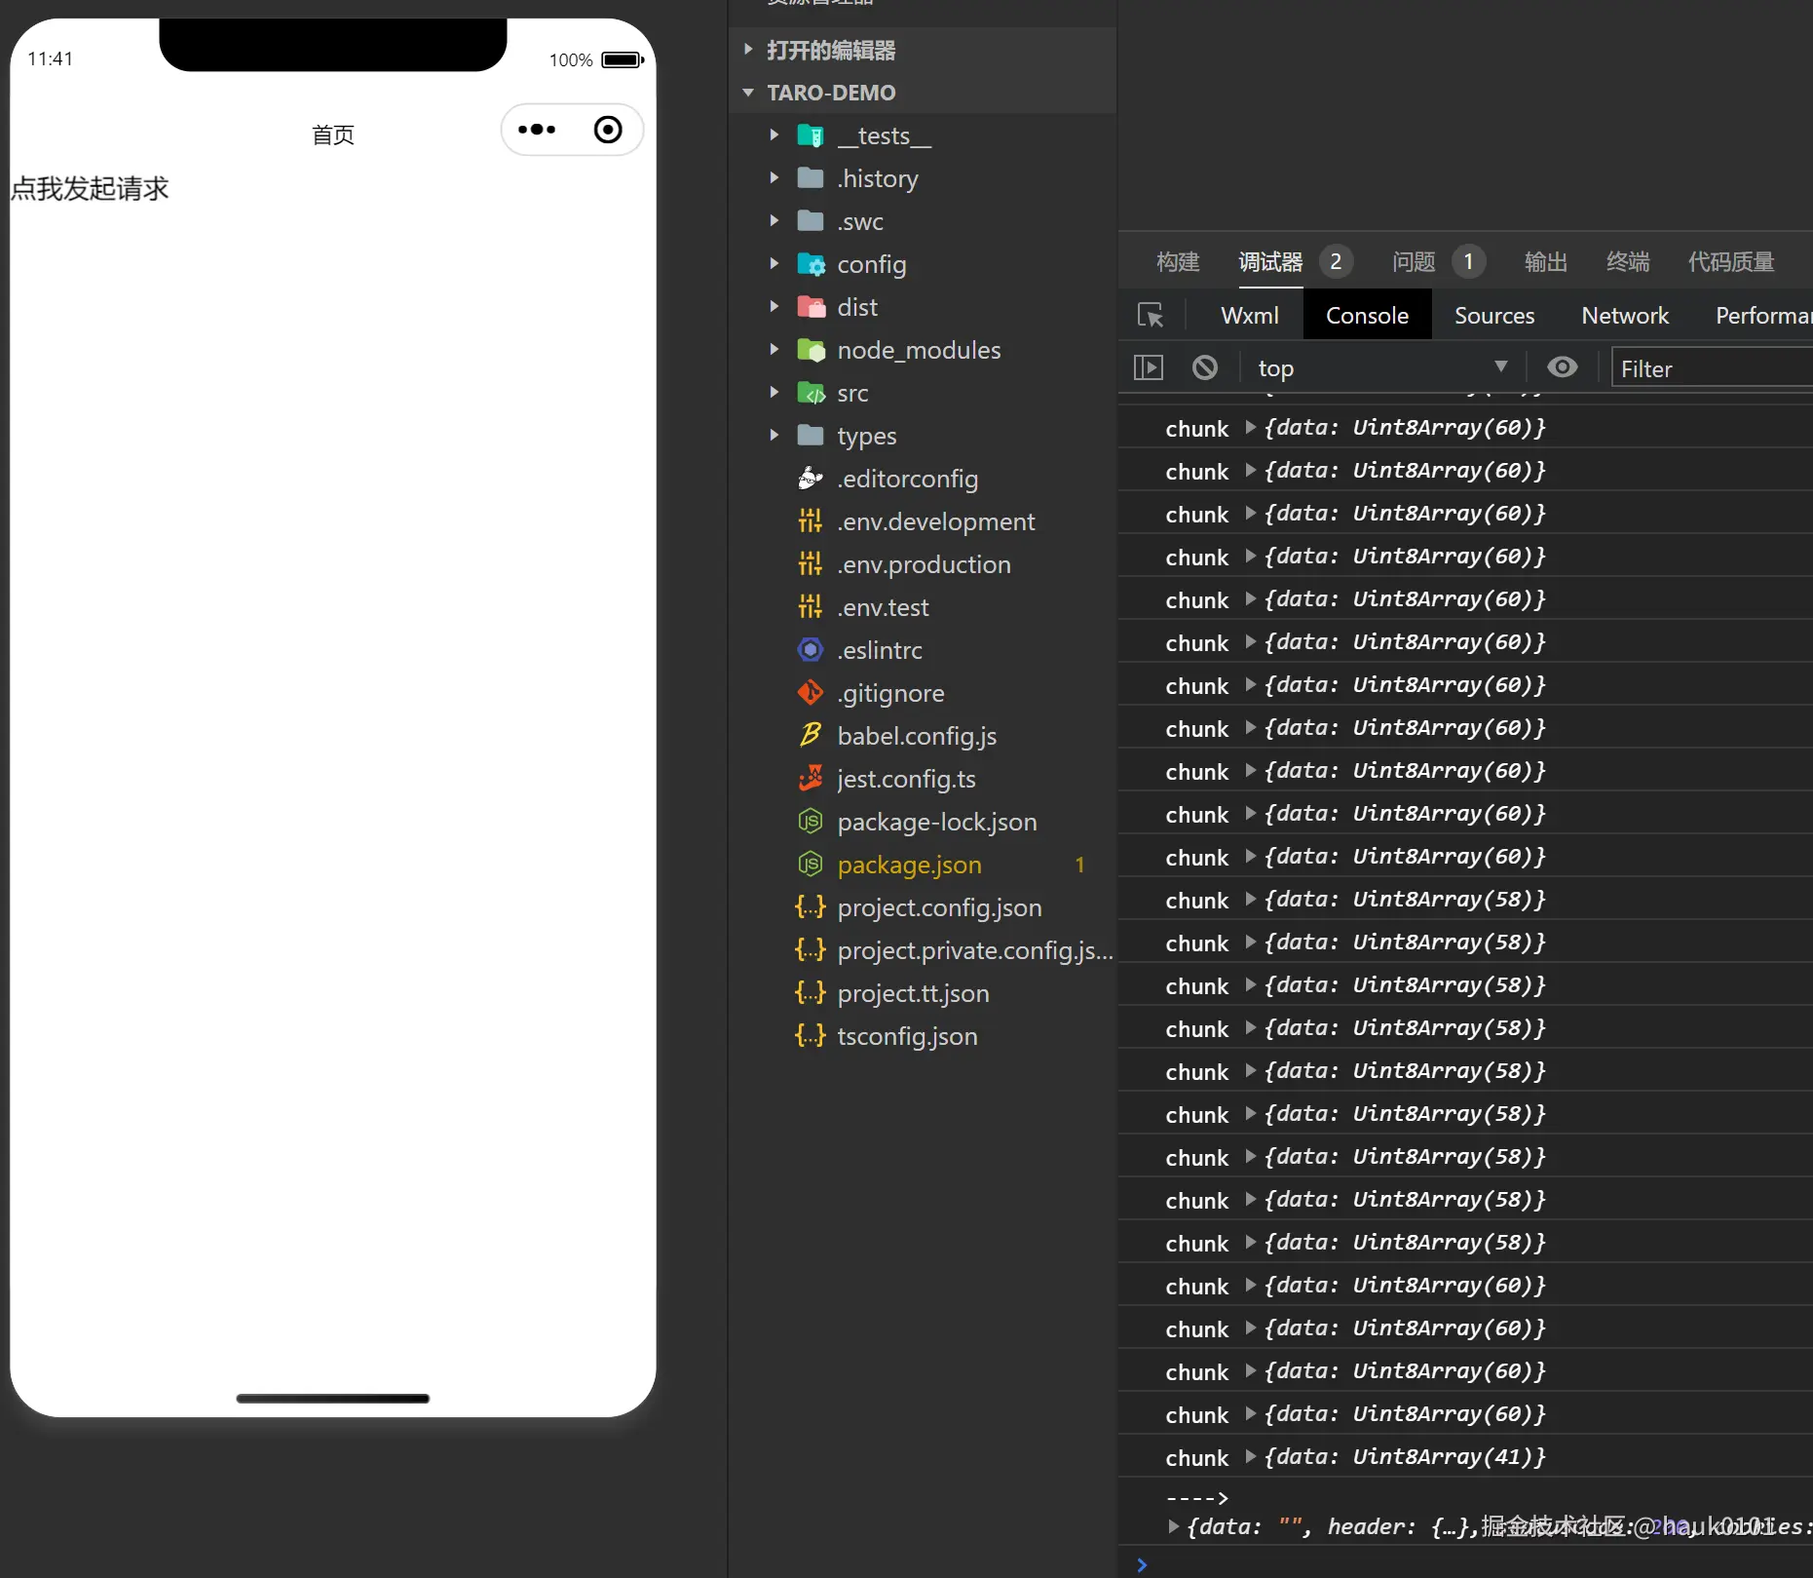Expand the first Uint8Array(41) chunk object
Viewport: 1813px width, 1578px height.
pyautogui.click(x=1250, y=1457)
